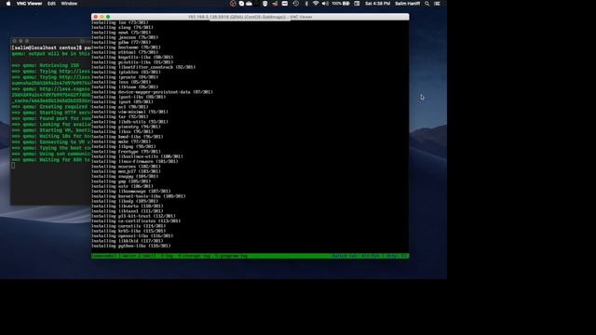The height and width of the screenshot is (335, 596).
Task: Click the Bluetooth icon in menu bar
Action: pyautogui.click(x=306, y=4)
